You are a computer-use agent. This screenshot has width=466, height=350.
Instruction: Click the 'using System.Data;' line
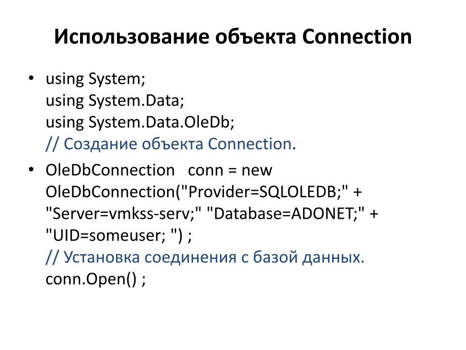[x=115, y=101]
